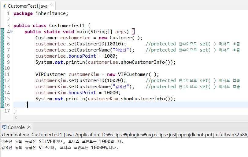Click the console output line for 이순신
Screen dimensions: 248x157
click(x=62, y=141)
